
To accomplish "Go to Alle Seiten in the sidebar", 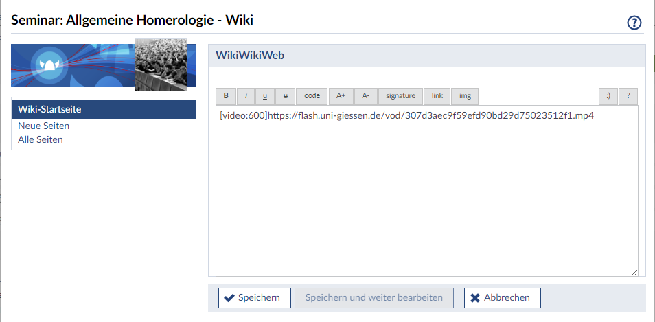I will 41,139.
